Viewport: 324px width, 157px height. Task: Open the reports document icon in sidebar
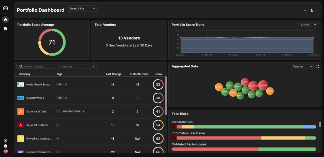pos(5,29)
